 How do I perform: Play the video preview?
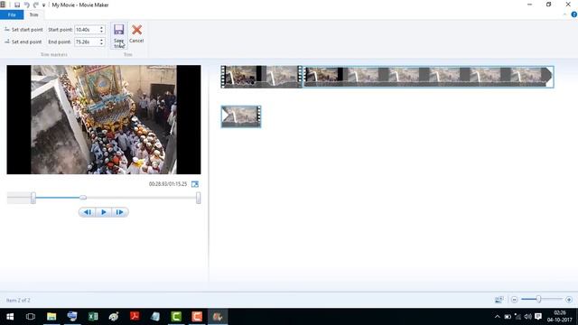pyautogui.click(x=104, y=212)
